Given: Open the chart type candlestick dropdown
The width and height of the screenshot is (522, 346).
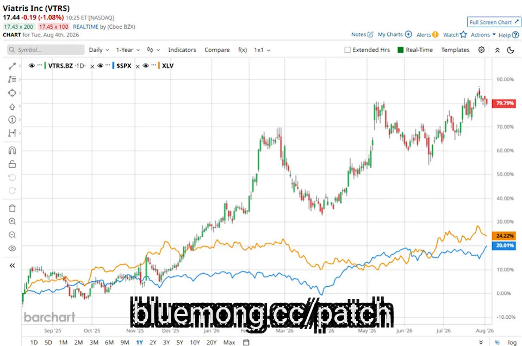Looking at the screenshot, I should click(x=153, y=50).
